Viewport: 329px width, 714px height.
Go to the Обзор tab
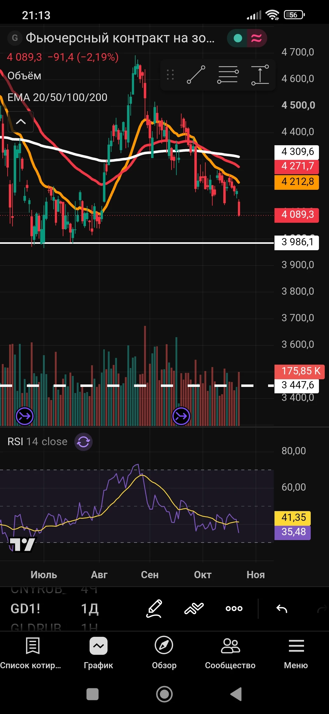[x=164, y=653]
